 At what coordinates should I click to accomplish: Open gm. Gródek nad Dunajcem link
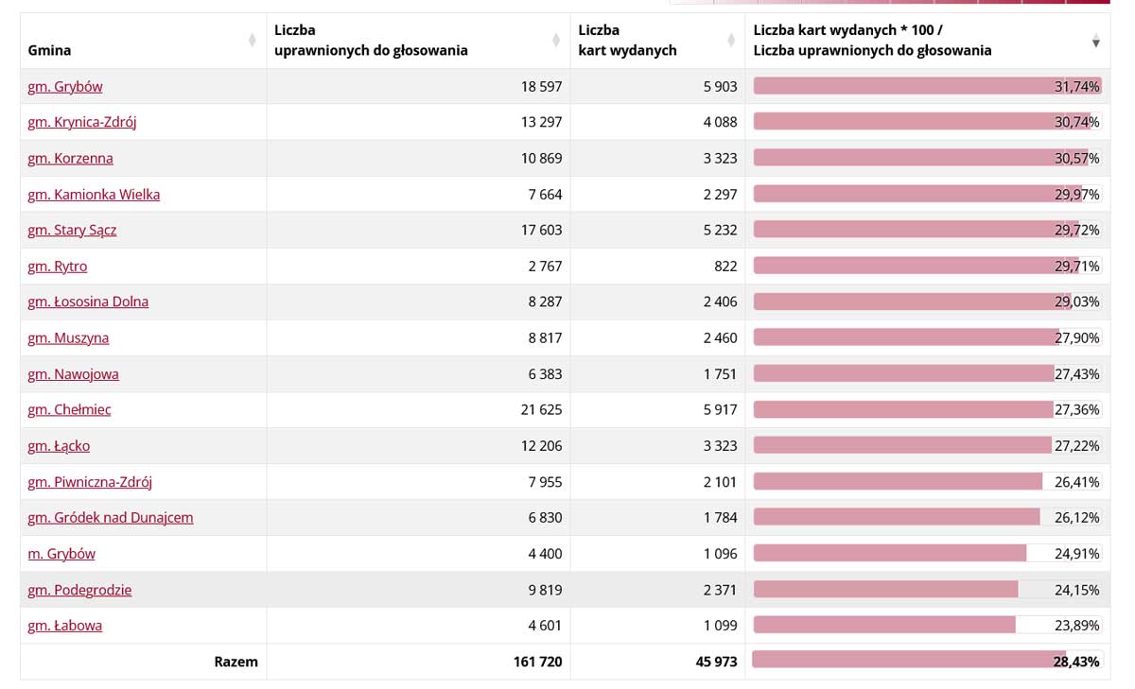click(x=111, y=518)
